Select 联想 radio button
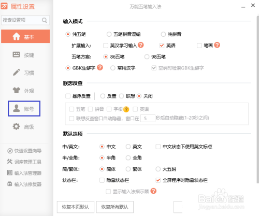259x216 pixels. [x=121, y=96]
